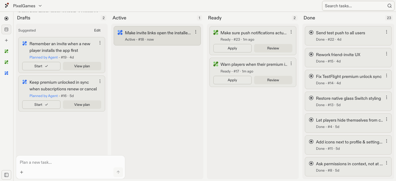
Task: Click the Done column header
Action: tap(309, 18)
